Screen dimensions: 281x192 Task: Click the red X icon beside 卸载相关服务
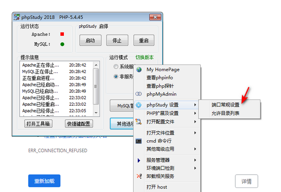[x=139, y=176]
